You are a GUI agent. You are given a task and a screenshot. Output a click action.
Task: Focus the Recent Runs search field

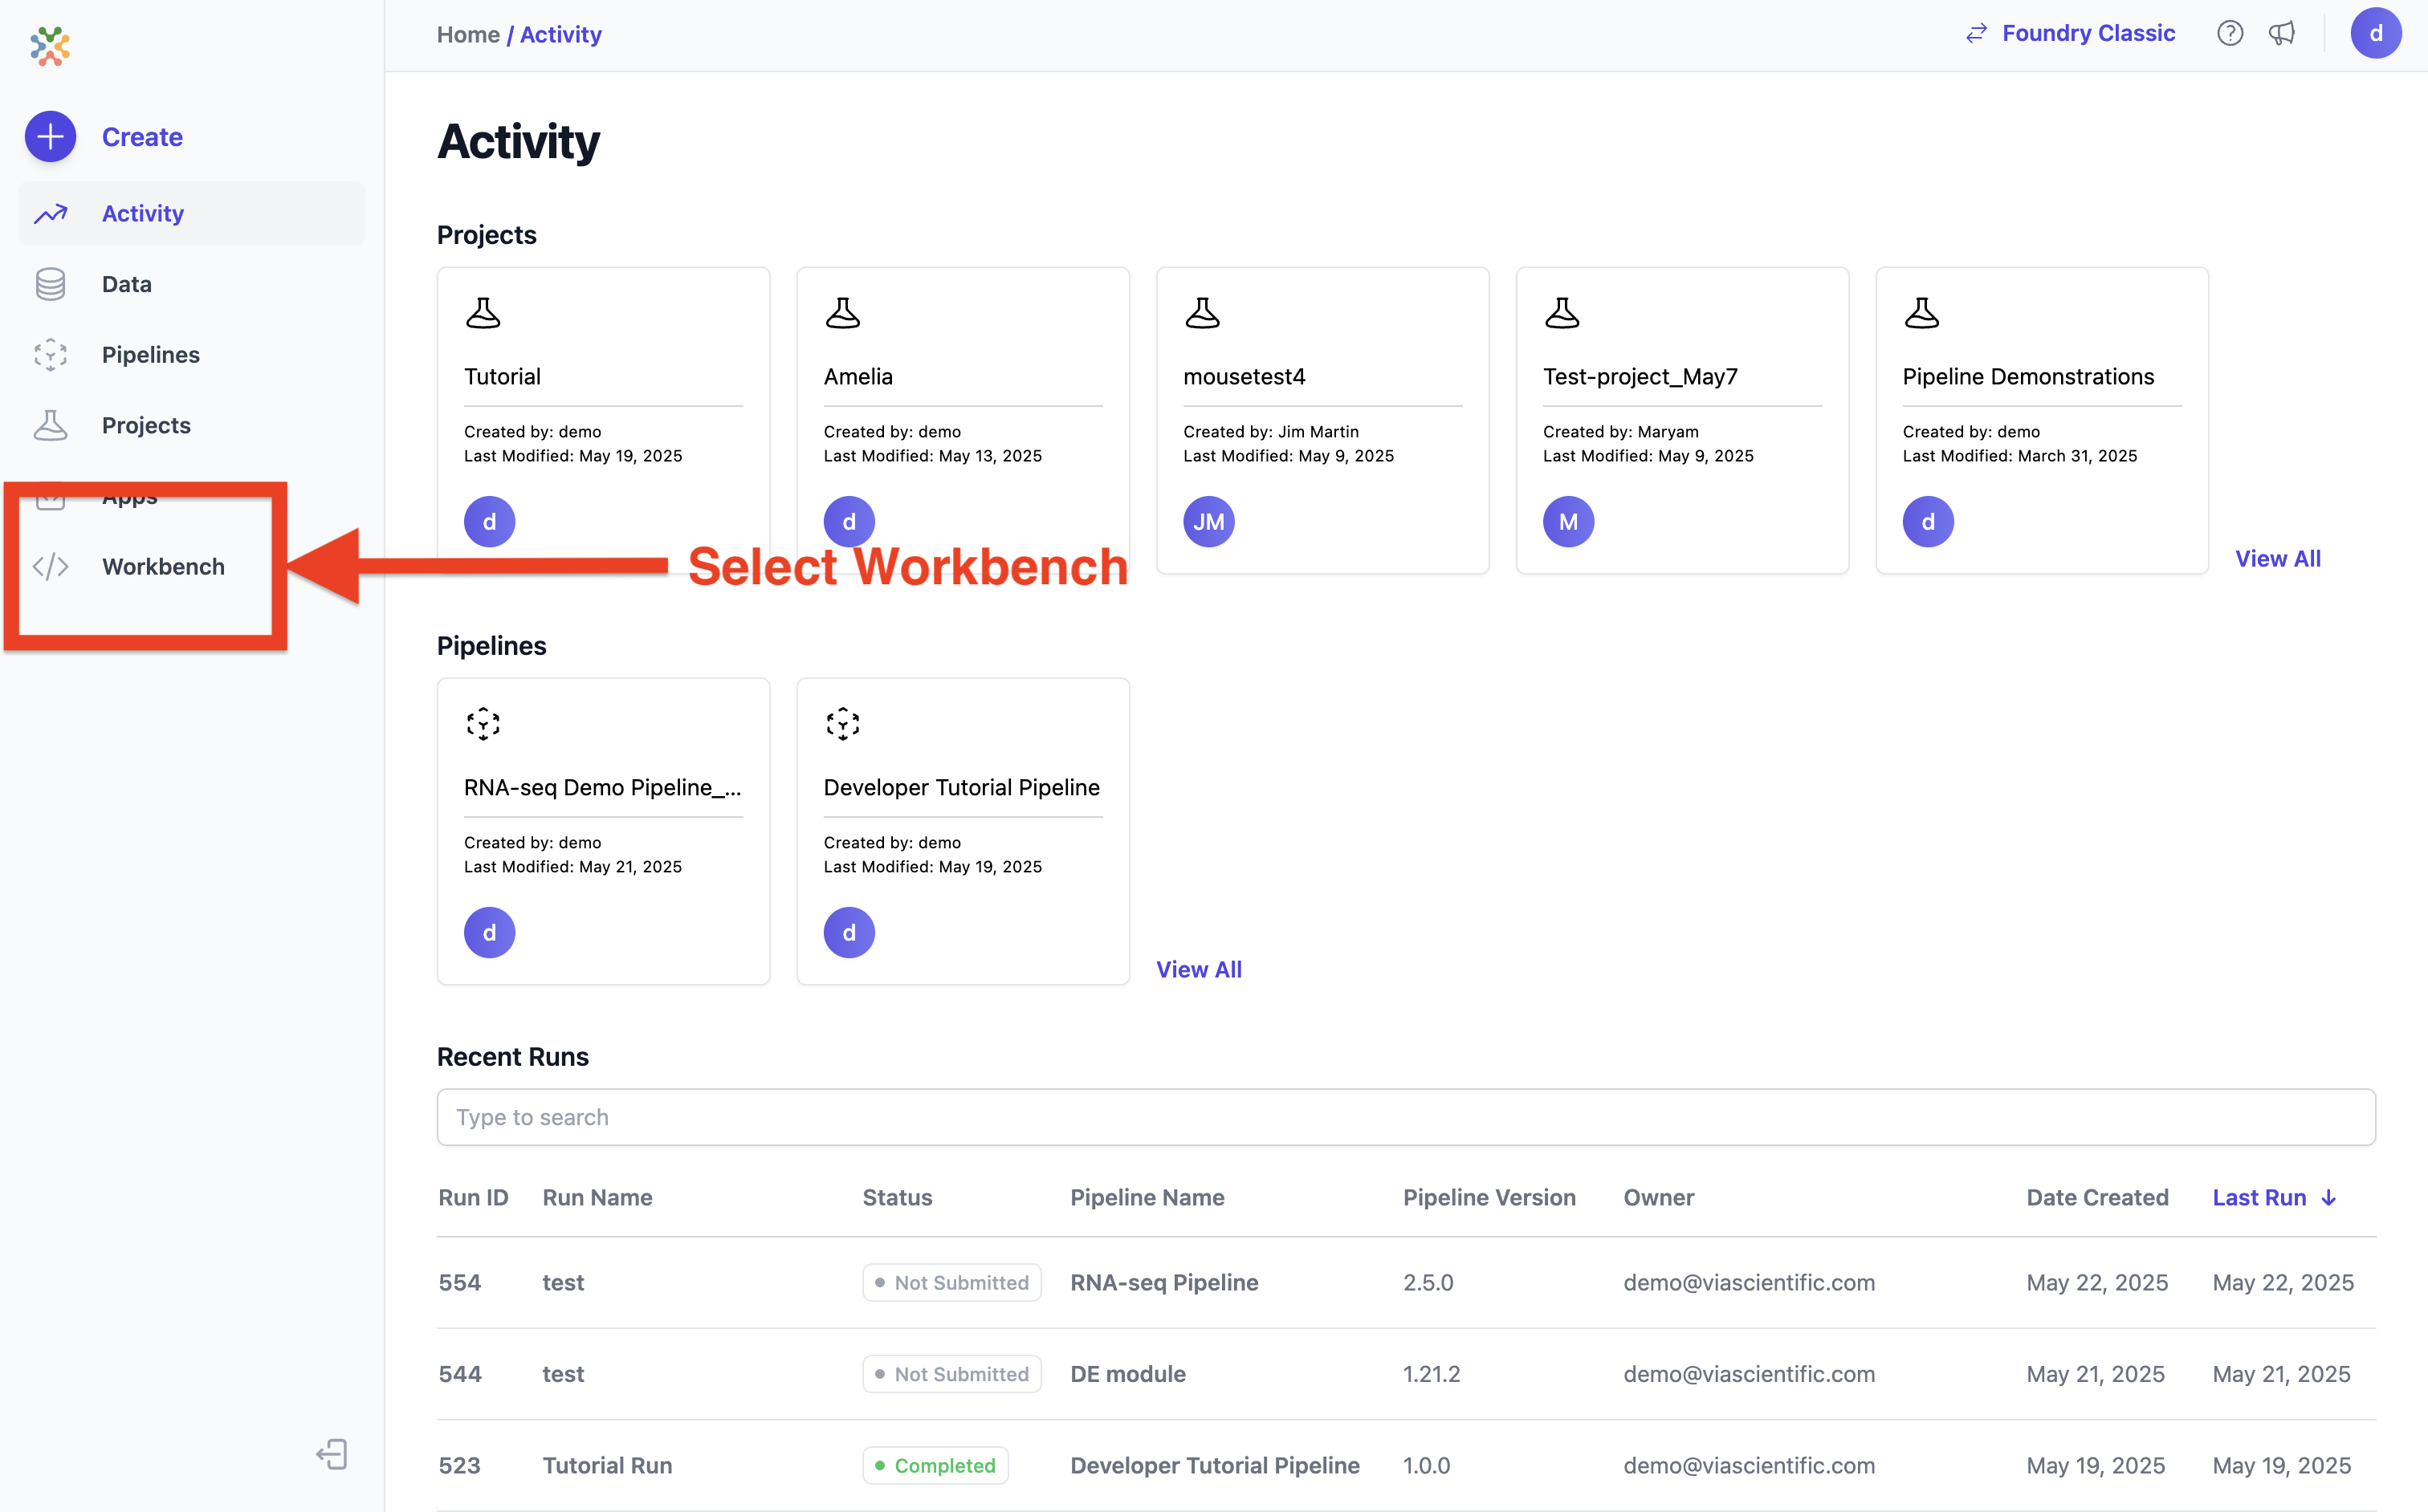click(x=1406, y=1117)
